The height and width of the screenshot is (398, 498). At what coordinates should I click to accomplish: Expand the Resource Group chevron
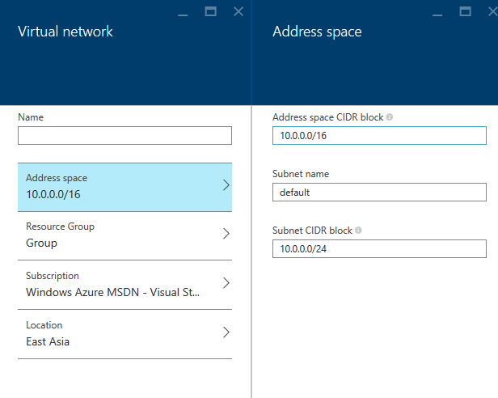point(226,234)
